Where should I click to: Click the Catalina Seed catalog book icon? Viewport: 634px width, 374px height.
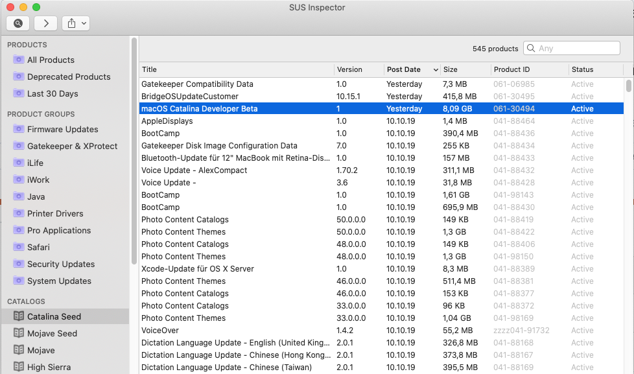tap(19, 316)
